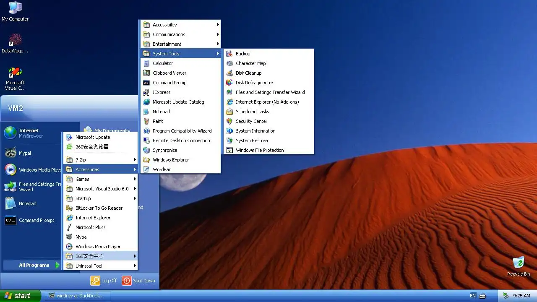Open the BitLocker To Go Reader icon
Image resolution: width=537 pixels, height=302 pixels.
(69, 208)
